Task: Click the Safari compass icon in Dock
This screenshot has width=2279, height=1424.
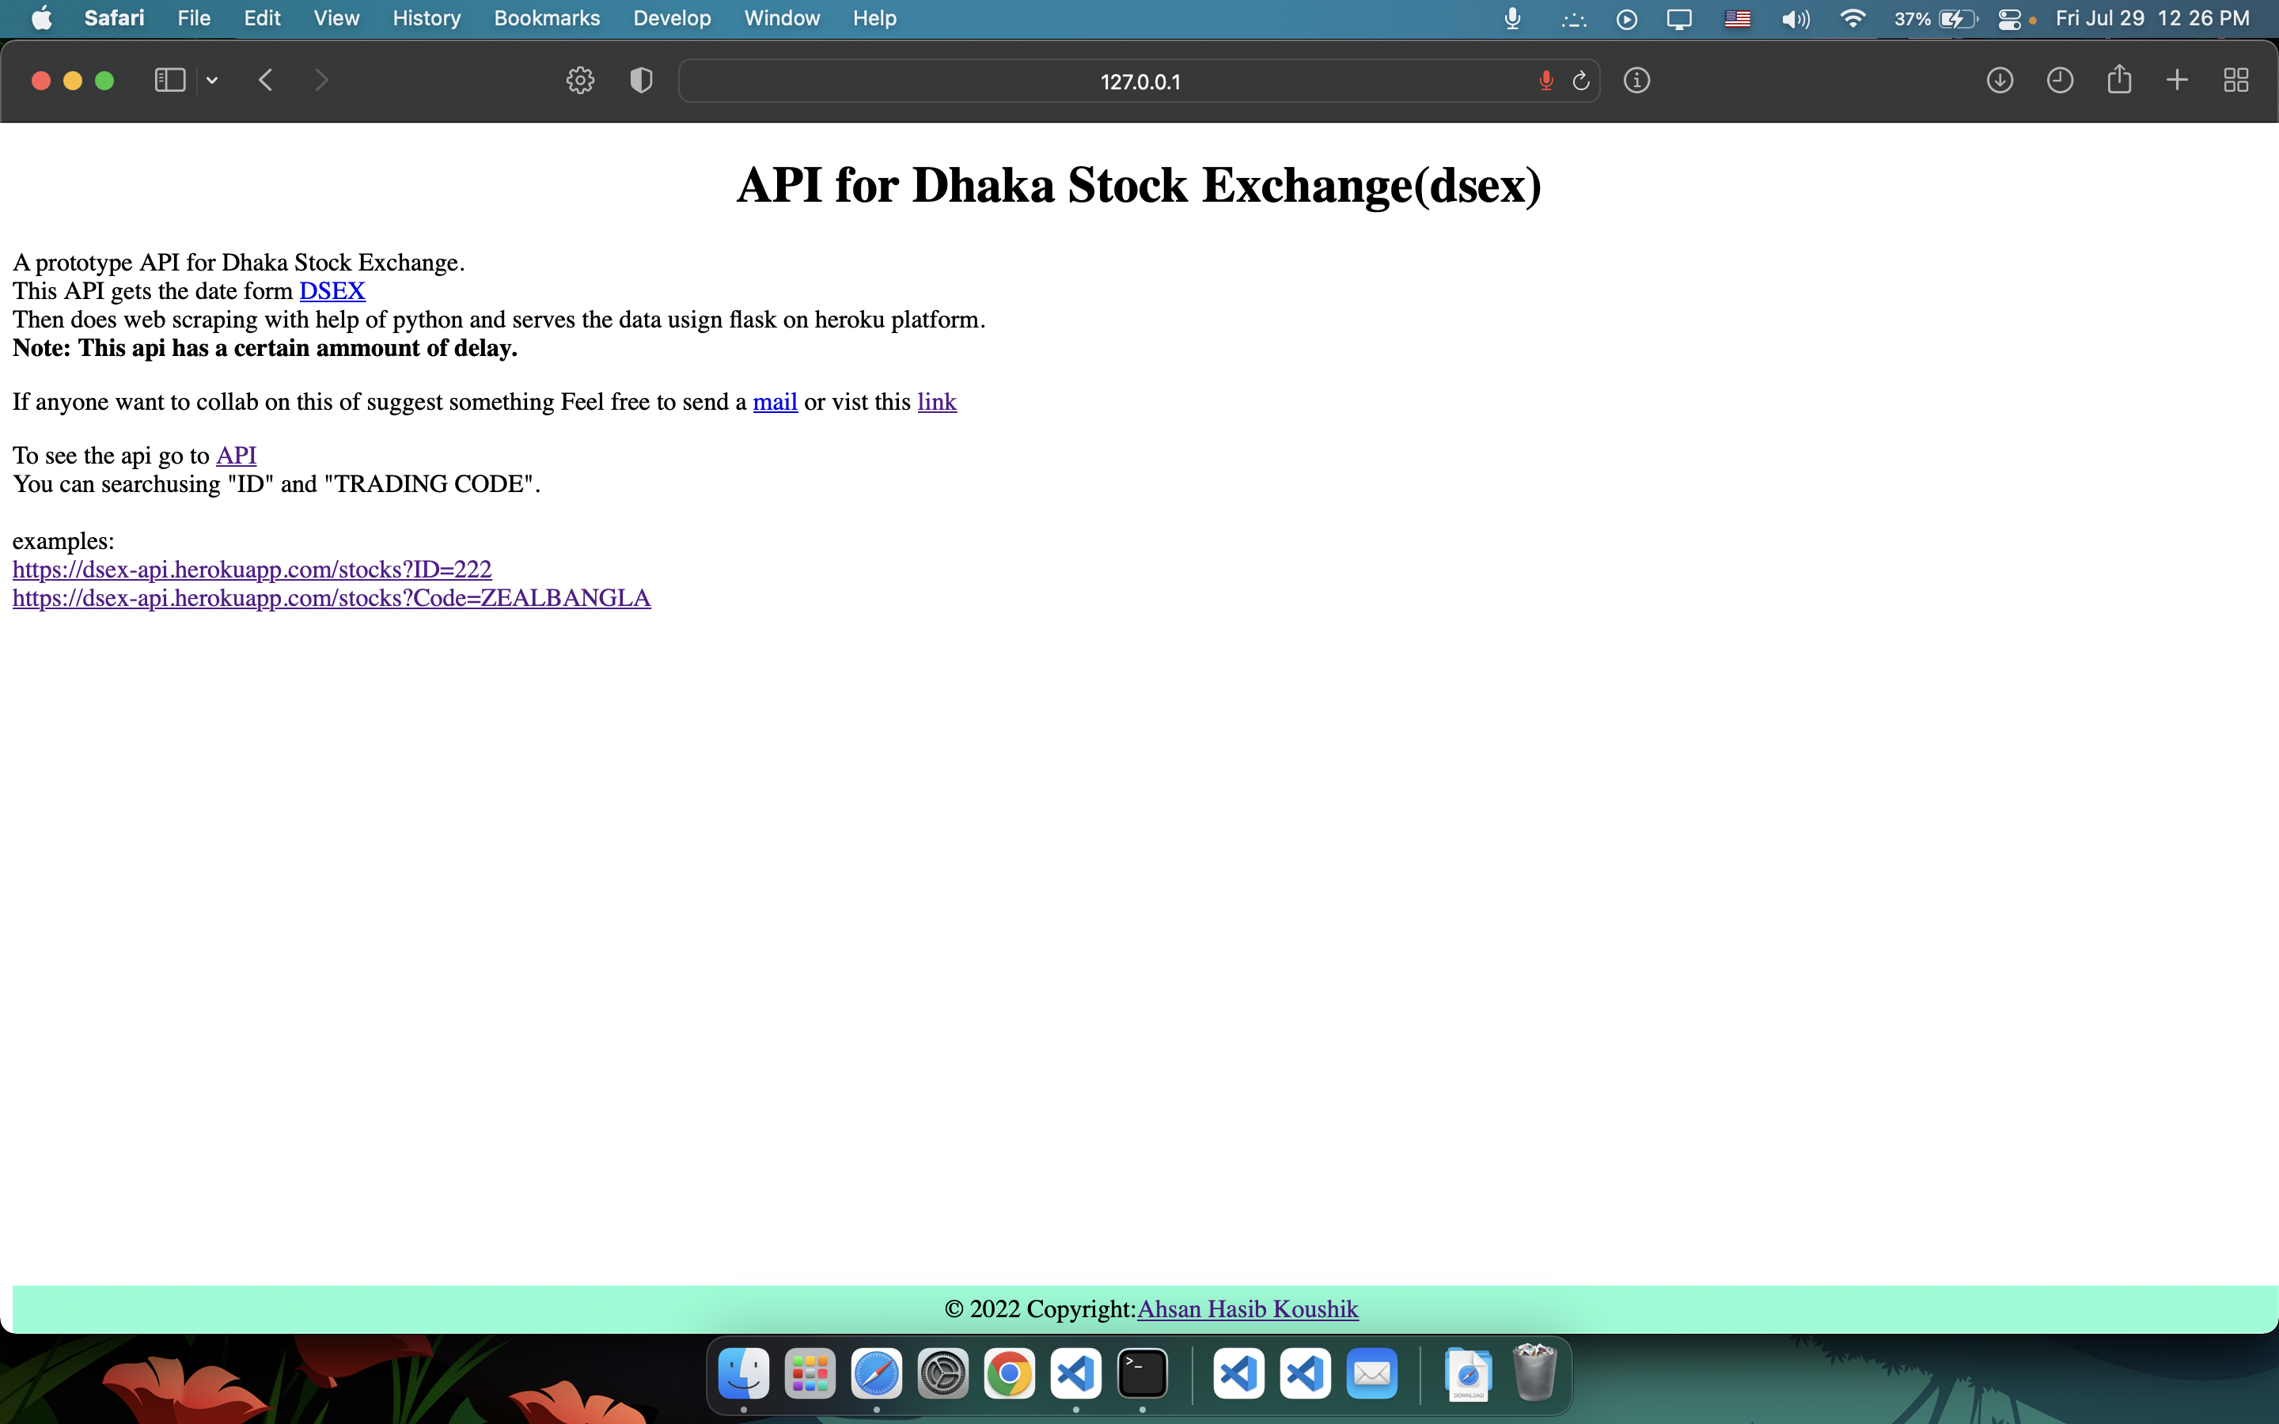Action: pos(877,1374)
